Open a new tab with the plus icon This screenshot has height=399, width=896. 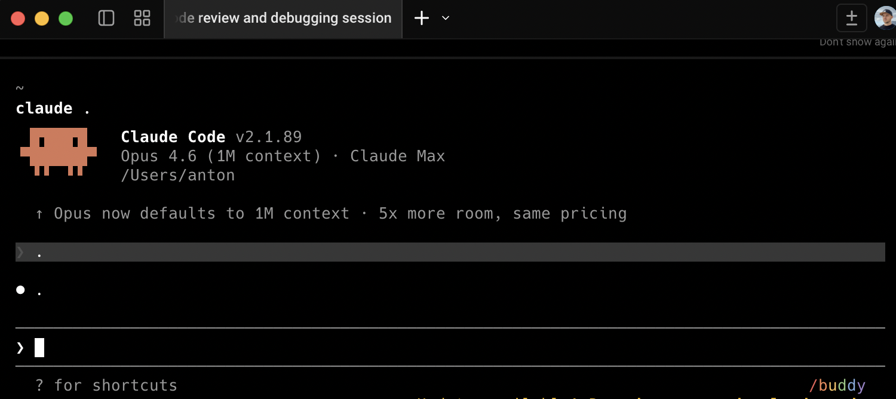422,19
